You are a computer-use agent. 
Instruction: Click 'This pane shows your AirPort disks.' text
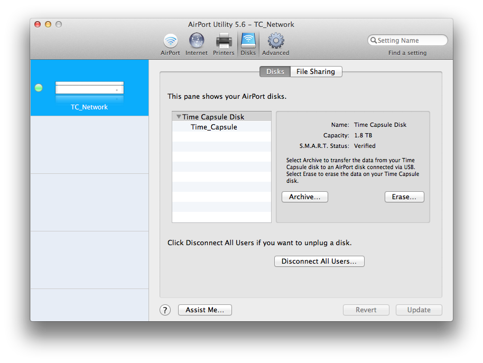(x=227, y=96)
